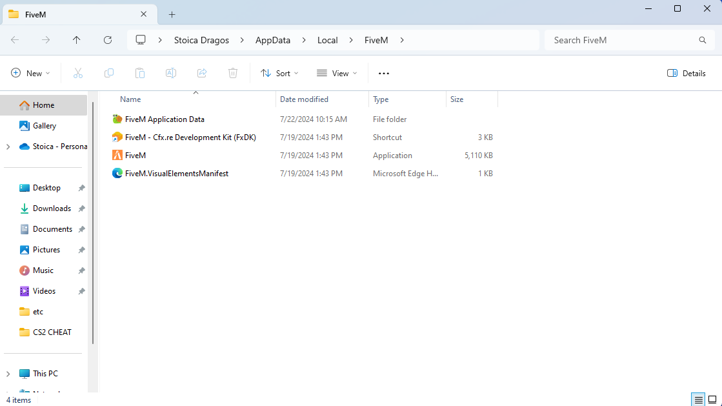Go back to the previous folder
This screenshot has width=722, height=406.
(14, 39)
